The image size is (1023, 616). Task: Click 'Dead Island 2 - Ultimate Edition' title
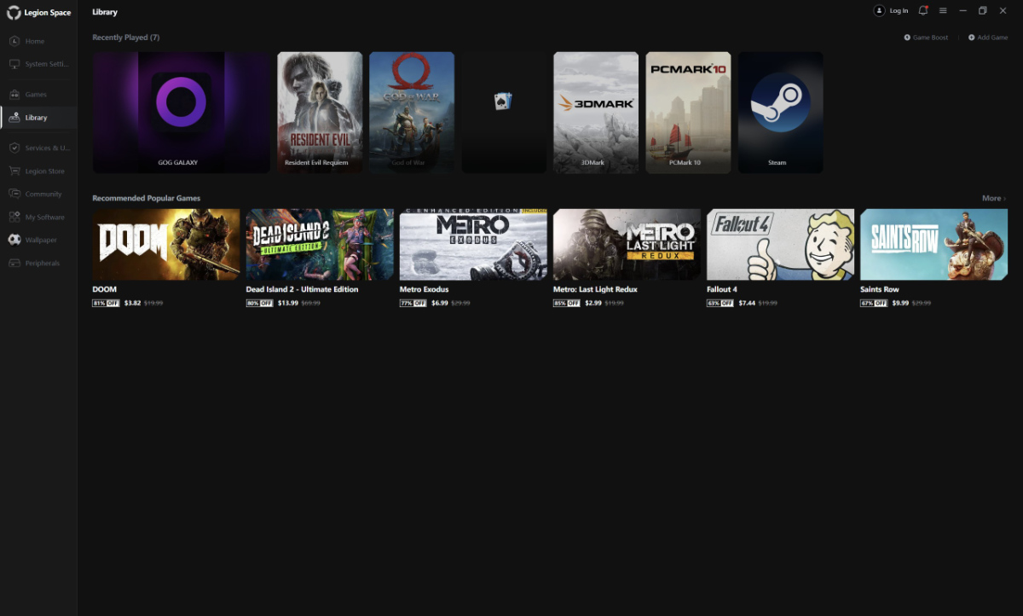[x=303, y=289]
